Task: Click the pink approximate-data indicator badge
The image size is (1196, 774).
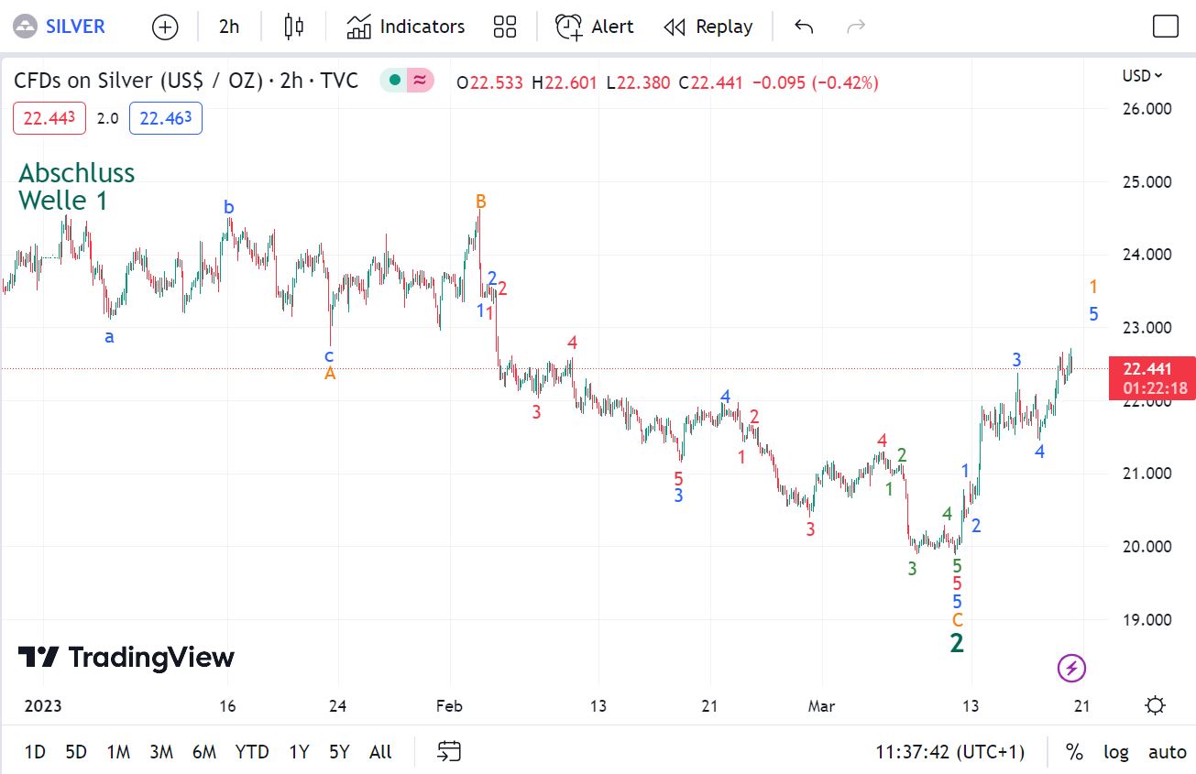Action: pos(420,81)
